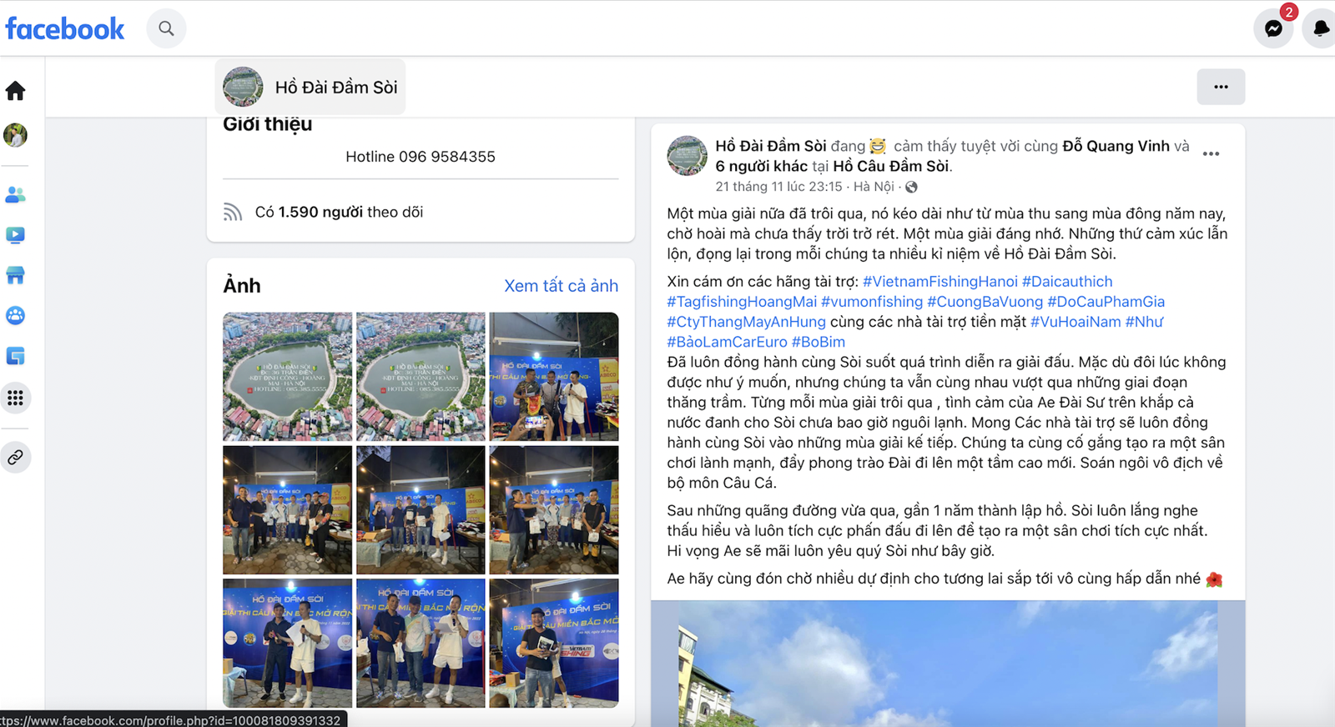Click the Facebook logo
This screenshot has height=727, width=1335.
click(65, 29)
